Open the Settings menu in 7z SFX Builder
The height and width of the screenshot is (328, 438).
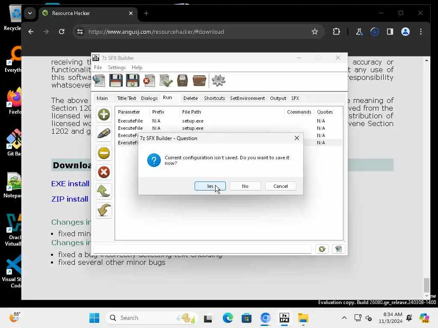116,67
